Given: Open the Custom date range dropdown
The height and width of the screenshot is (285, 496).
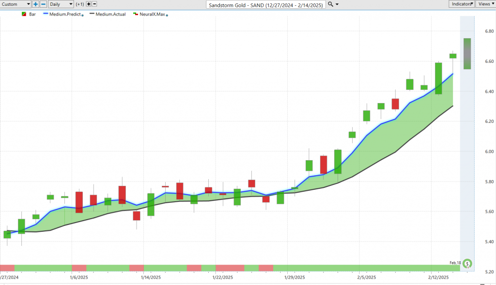Looking at the screenshot, I should (x=15, y=4).
